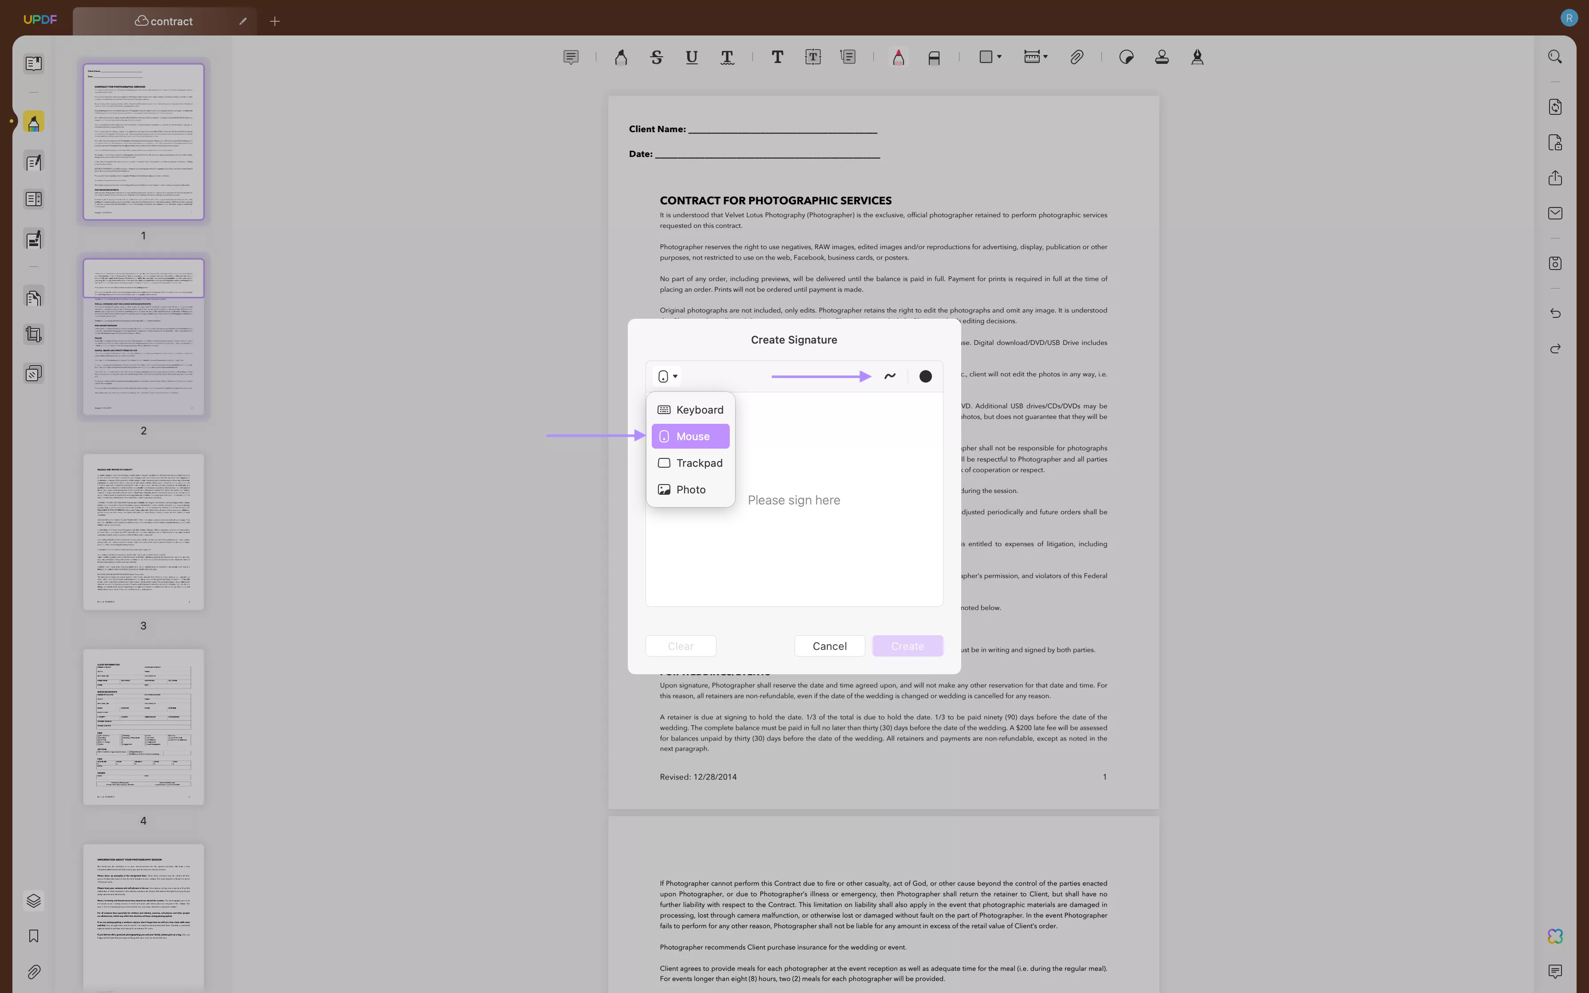Expand the signature input method dropdown

coord(667,376)
